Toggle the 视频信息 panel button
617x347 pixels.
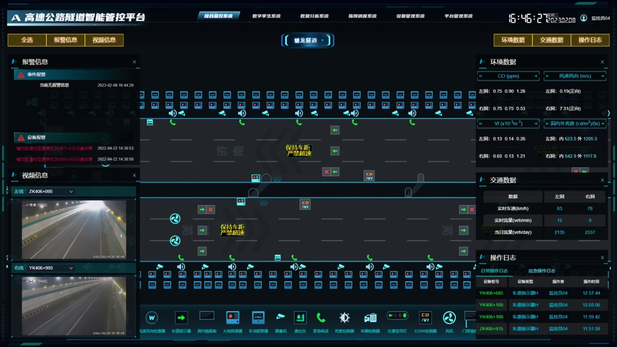pos(104,40)
